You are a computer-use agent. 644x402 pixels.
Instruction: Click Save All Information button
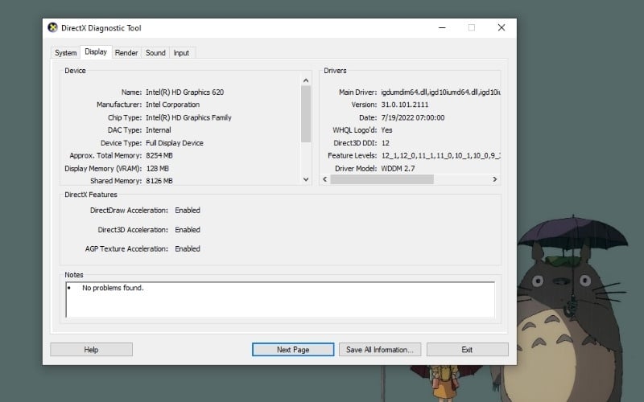point(379,350)
